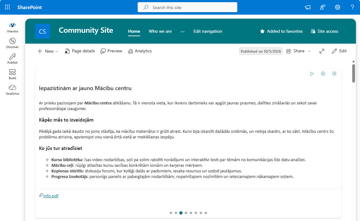Open the New dropdown menu
Viewport: 360px width, 221px height.
pos(48,51)
